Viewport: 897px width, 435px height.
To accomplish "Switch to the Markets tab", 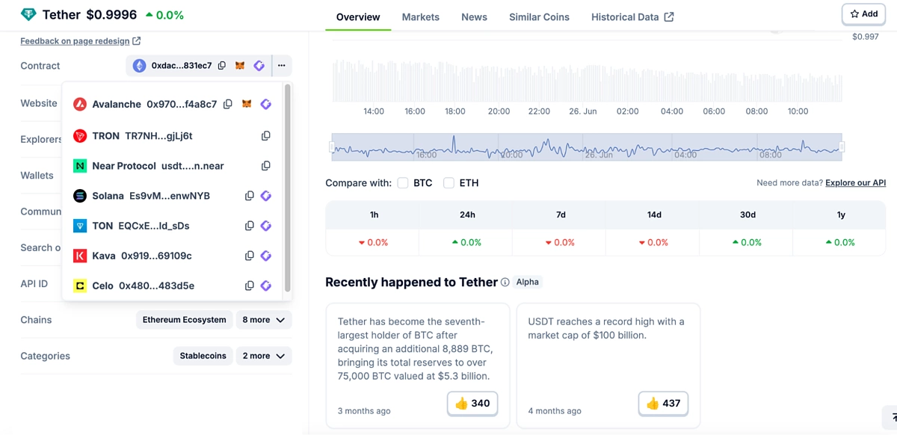I will click(x=421, y=16).
